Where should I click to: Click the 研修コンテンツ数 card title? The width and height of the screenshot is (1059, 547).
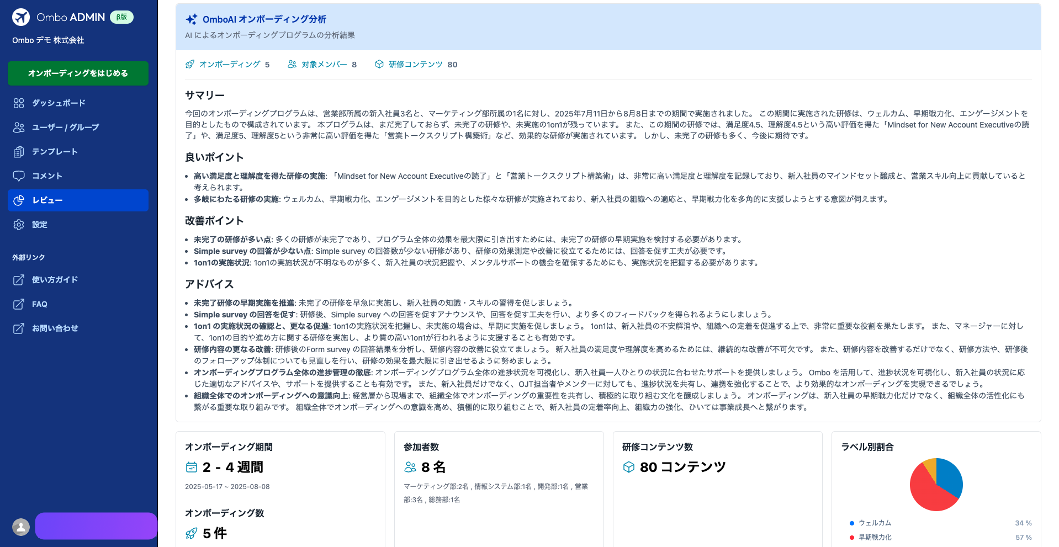coord(658,447)
